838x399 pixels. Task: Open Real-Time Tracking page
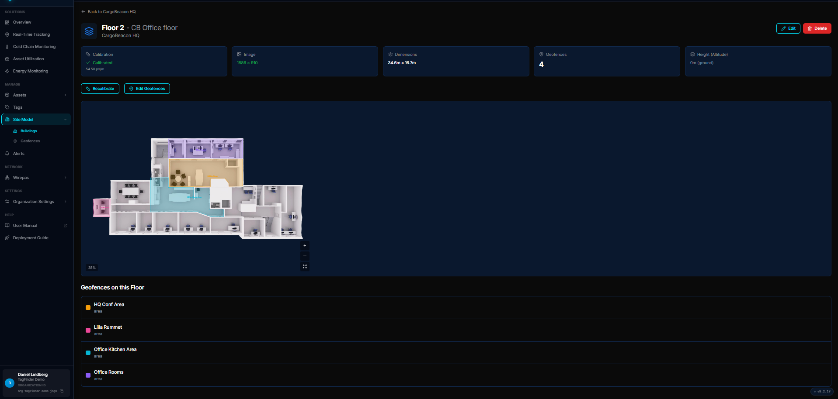point(31,34)
